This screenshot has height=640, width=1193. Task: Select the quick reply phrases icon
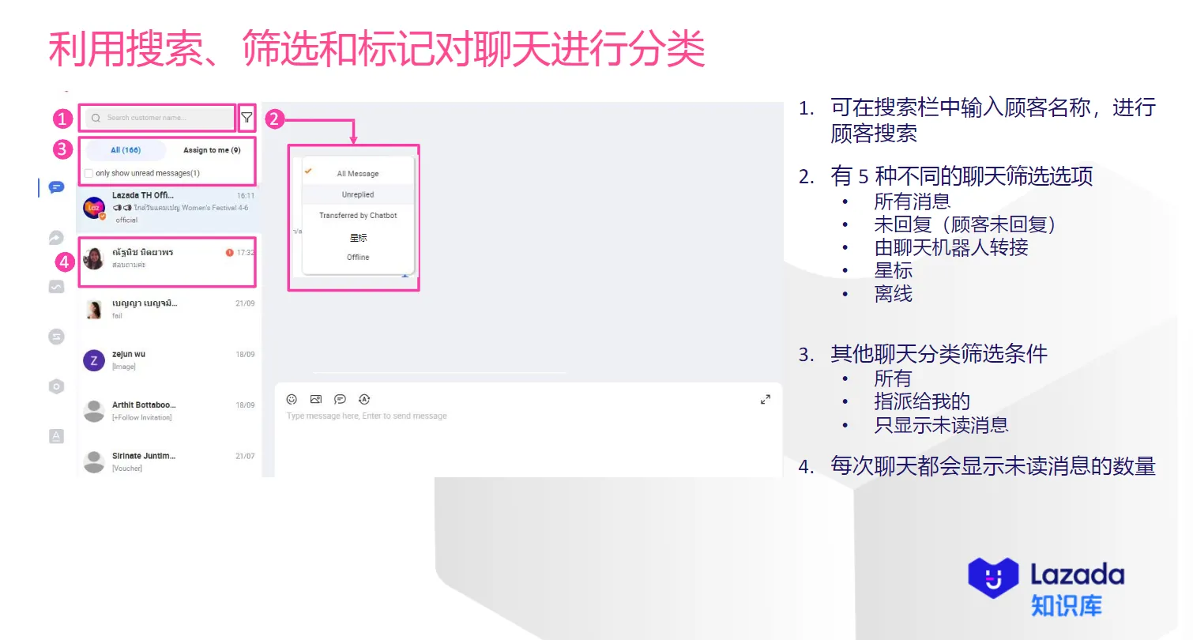tap(340, 399)
